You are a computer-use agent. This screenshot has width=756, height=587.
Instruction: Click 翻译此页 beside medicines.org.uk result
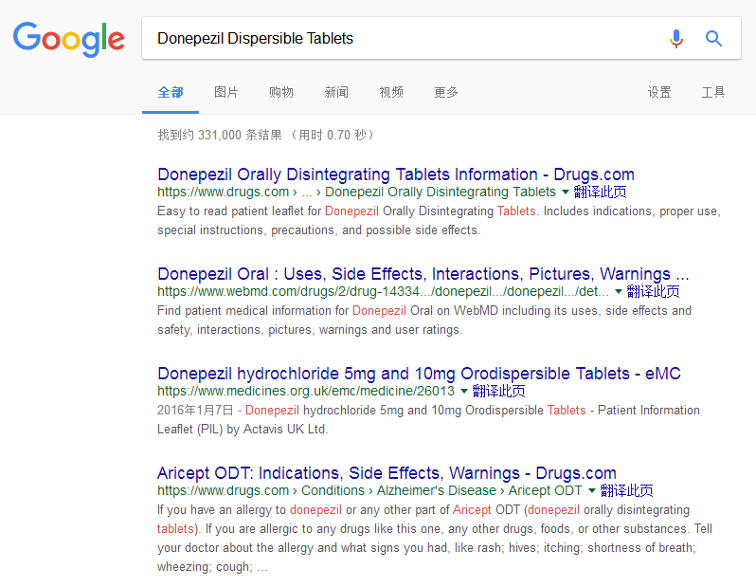point(498,392)
